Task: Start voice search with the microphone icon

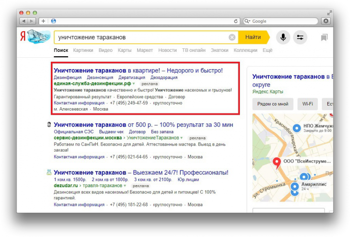Action: tap(283, 37)
